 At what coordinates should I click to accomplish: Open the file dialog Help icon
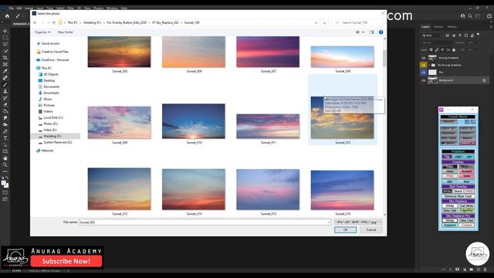[381, 32]
